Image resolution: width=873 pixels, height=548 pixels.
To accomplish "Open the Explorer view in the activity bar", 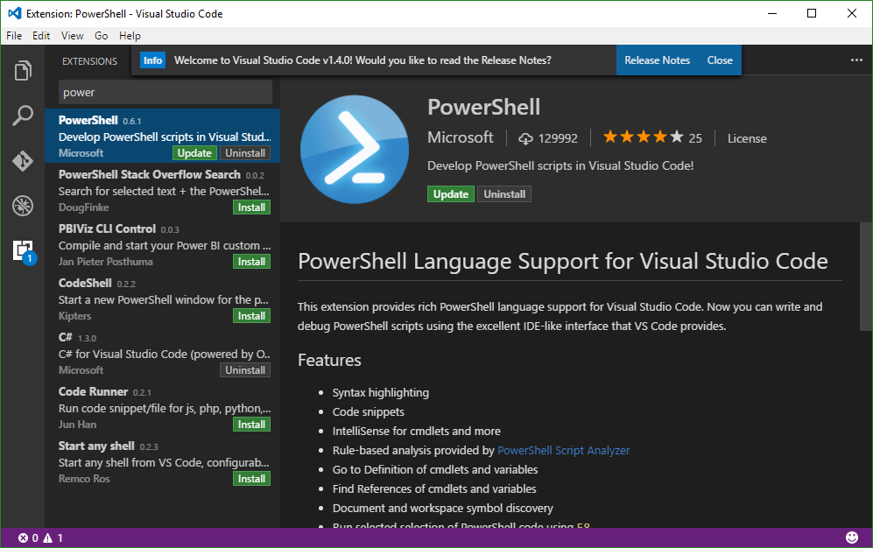I will [x=23, y=70].
